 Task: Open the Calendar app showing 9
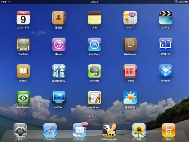point(23,18)
